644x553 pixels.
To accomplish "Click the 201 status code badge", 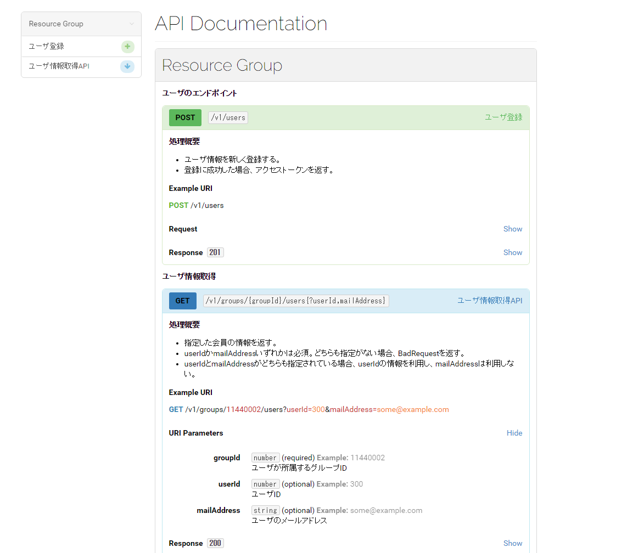I will click(215, 252).
